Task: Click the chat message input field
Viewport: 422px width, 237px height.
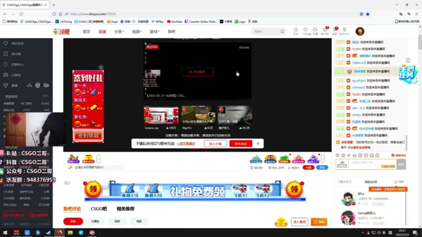Action: pyautogui.click(x=372, y=164)
